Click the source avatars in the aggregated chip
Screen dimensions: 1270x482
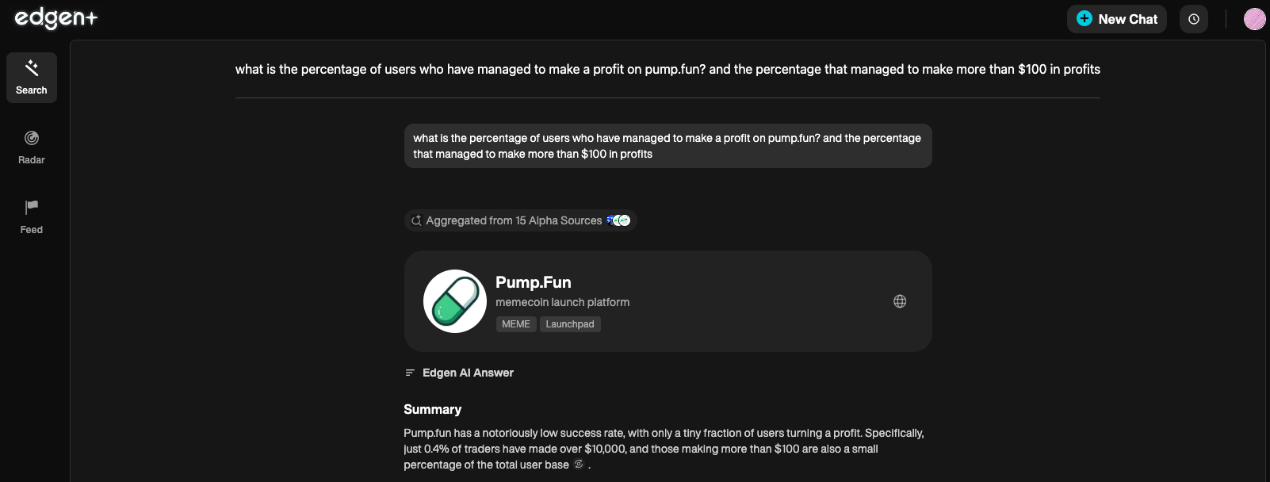click(619, 220)
